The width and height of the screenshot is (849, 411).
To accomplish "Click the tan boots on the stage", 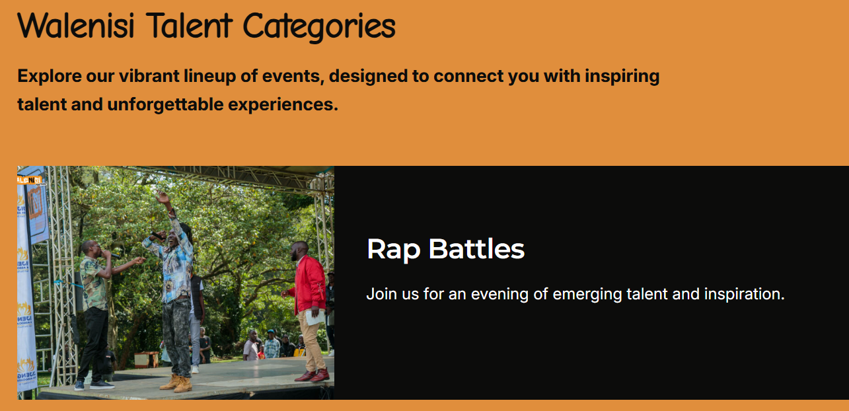I will click(x=176, y=383).
